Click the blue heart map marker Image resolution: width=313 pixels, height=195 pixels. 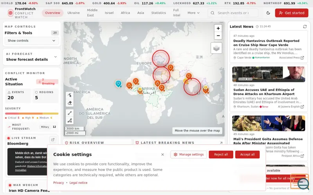point(119,83)
